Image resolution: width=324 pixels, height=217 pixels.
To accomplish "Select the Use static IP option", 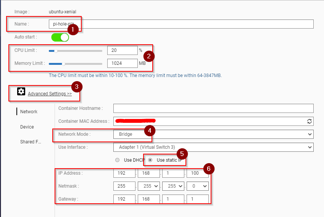I will coord(151,160).
